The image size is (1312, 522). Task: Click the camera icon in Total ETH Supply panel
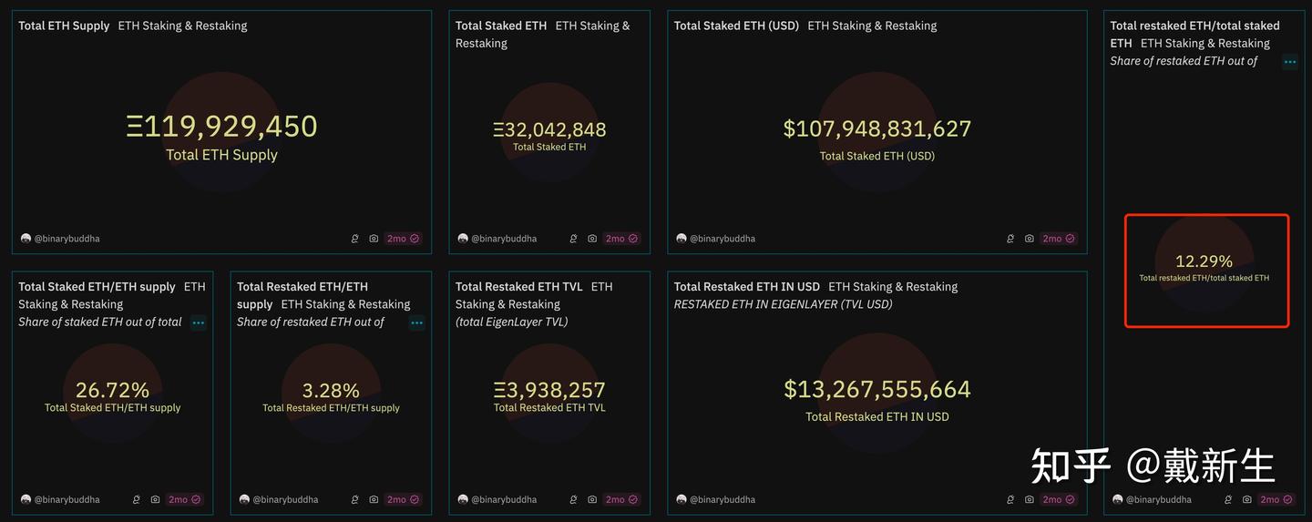point(374,239)
